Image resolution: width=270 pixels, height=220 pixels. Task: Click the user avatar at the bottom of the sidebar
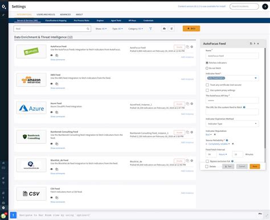point(3,215)
